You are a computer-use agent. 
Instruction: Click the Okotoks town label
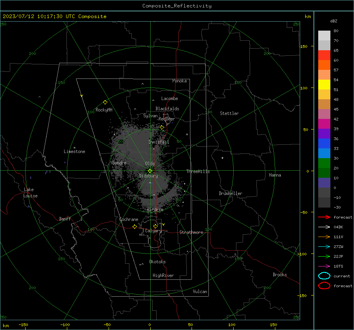point(157,262)
